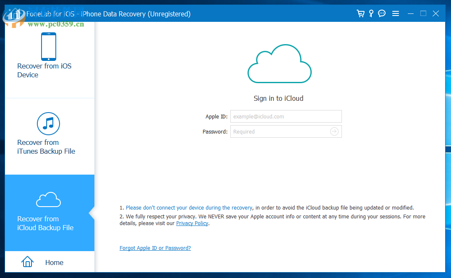The height and width of the screenshot is (278, 451).
Task: Click the white cloud sidebar icon
Action: pos(48,199)
